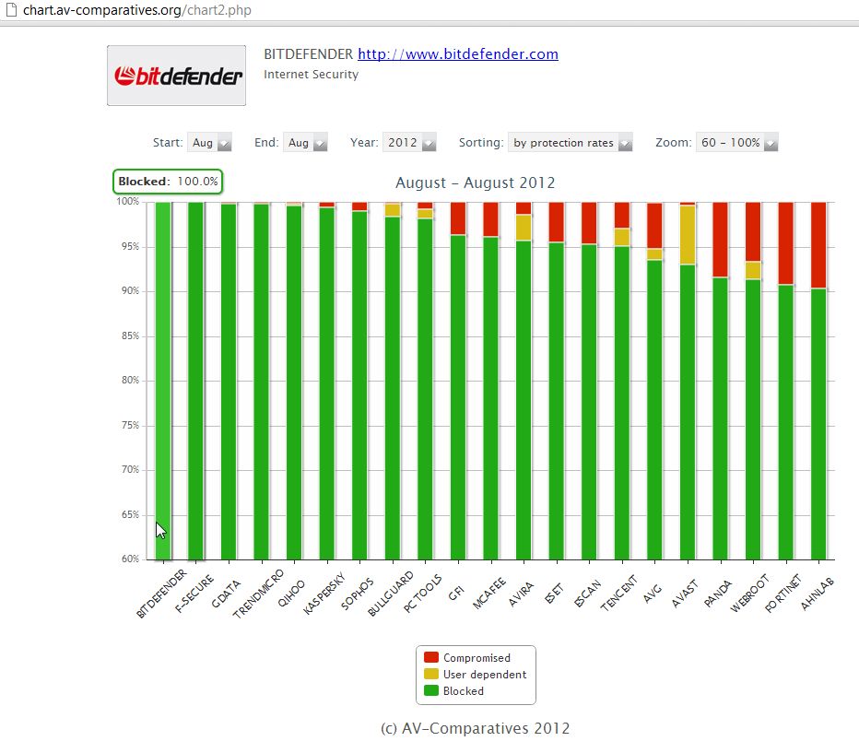
Task: Click the TRENDMICRO bar in the chart
Action: (262, 381)
